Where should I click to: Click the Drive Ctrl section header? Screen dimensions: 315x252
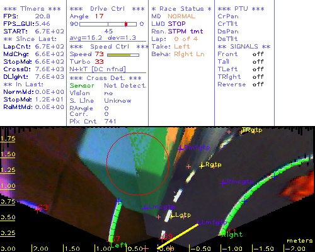tap(107, 9)
